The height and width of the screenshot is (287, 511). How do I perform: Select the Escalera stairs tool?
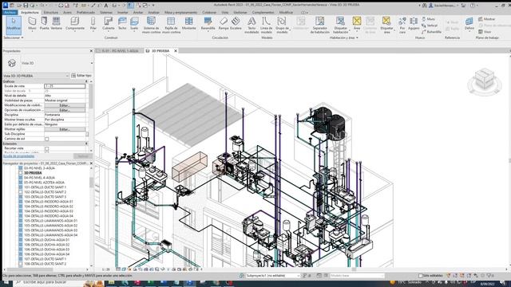(236, 23)
